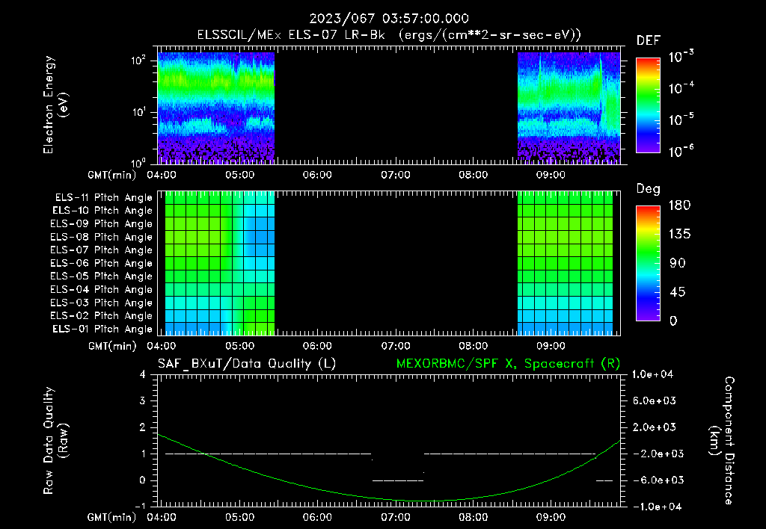Click the Electron Energy (eV) axis label
766x529 pixels.
tap(55, 105)
